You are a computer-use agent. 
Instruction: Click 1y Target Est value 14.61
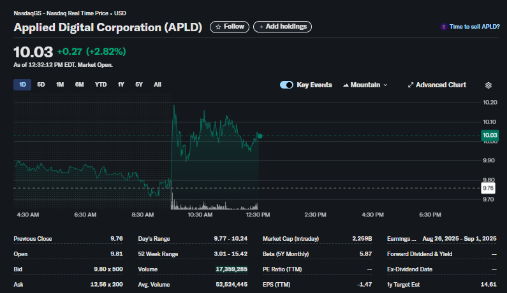click(489, 285)
